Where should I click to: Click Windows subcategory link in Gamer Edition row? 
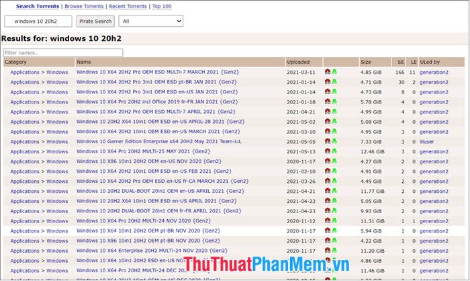click(57, 141)
